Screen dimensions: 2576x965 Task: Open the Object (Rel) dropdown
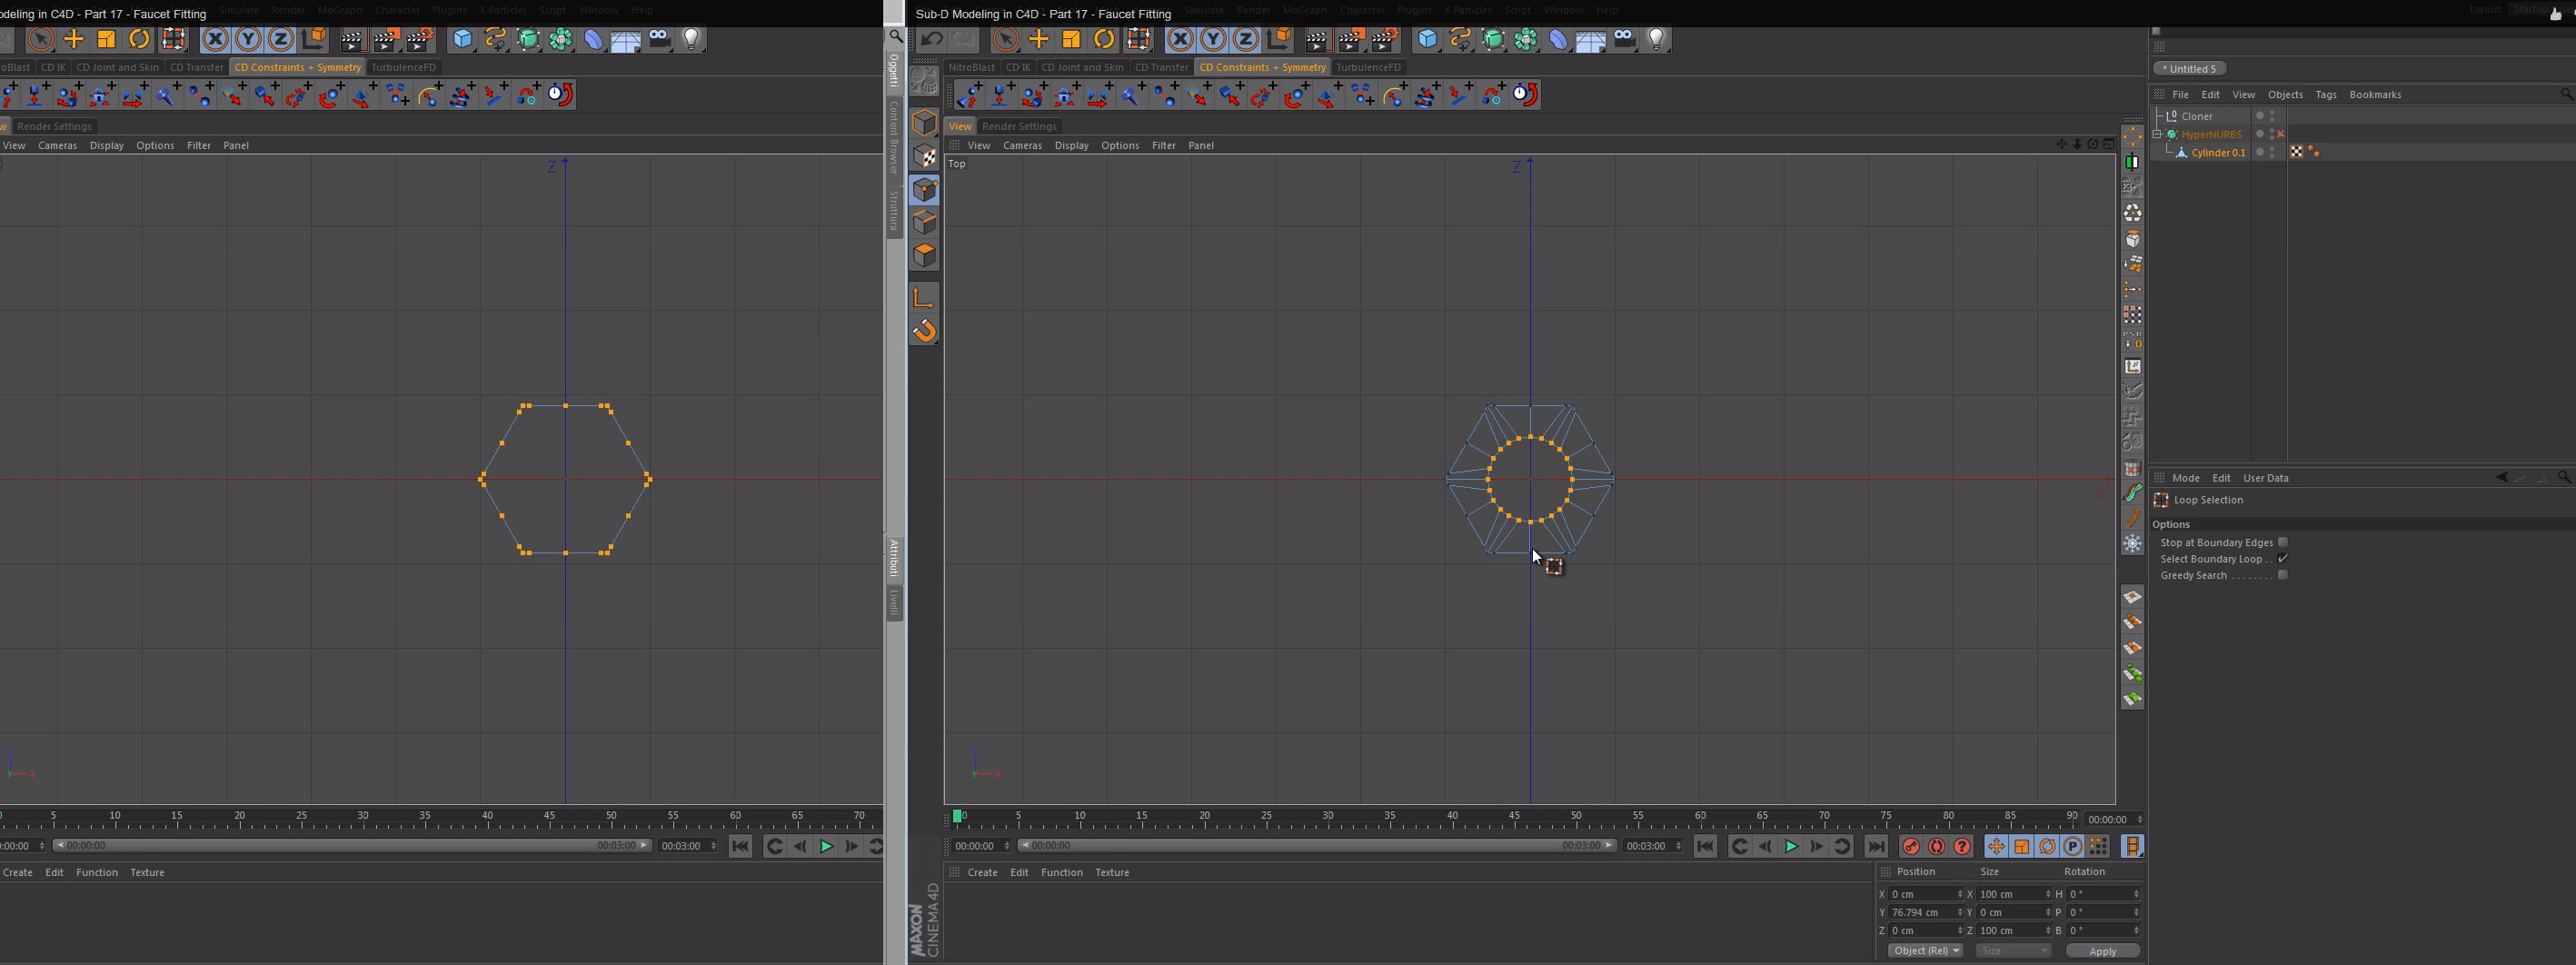tap(1925, 950)
